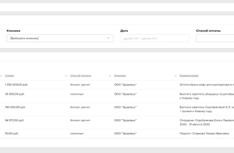Select the 35 000,00 руб. row
The image size is (234, 153).
pos(14,94)
